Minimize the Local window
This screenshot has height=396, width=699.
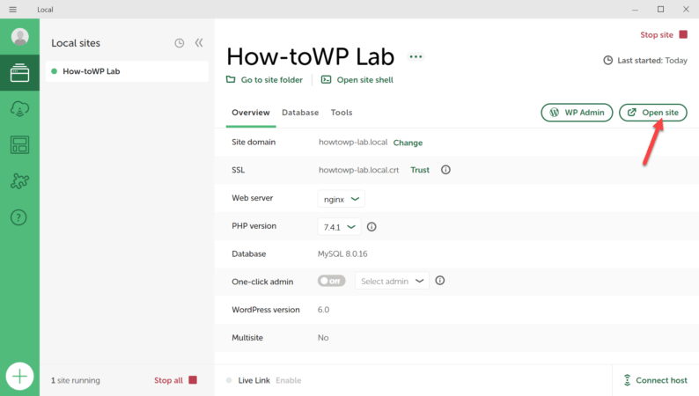coord(635,10)
